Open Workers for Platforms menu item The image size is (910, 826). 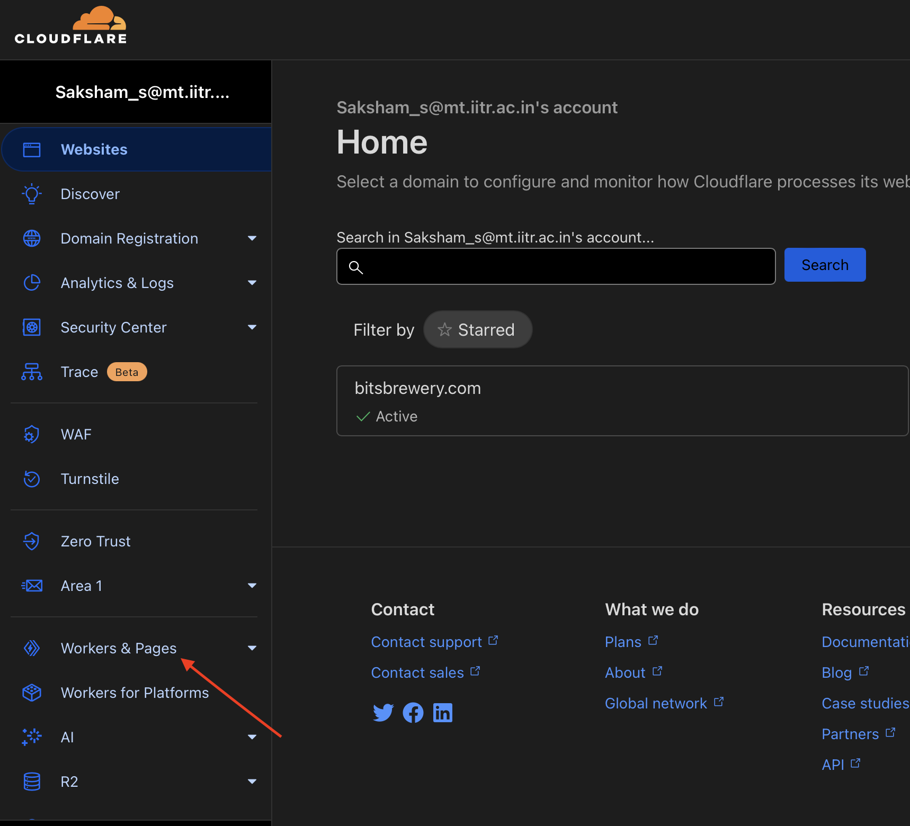coord(136,693)
